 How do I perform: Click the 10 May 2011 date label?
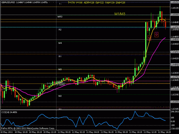[7, 132]
